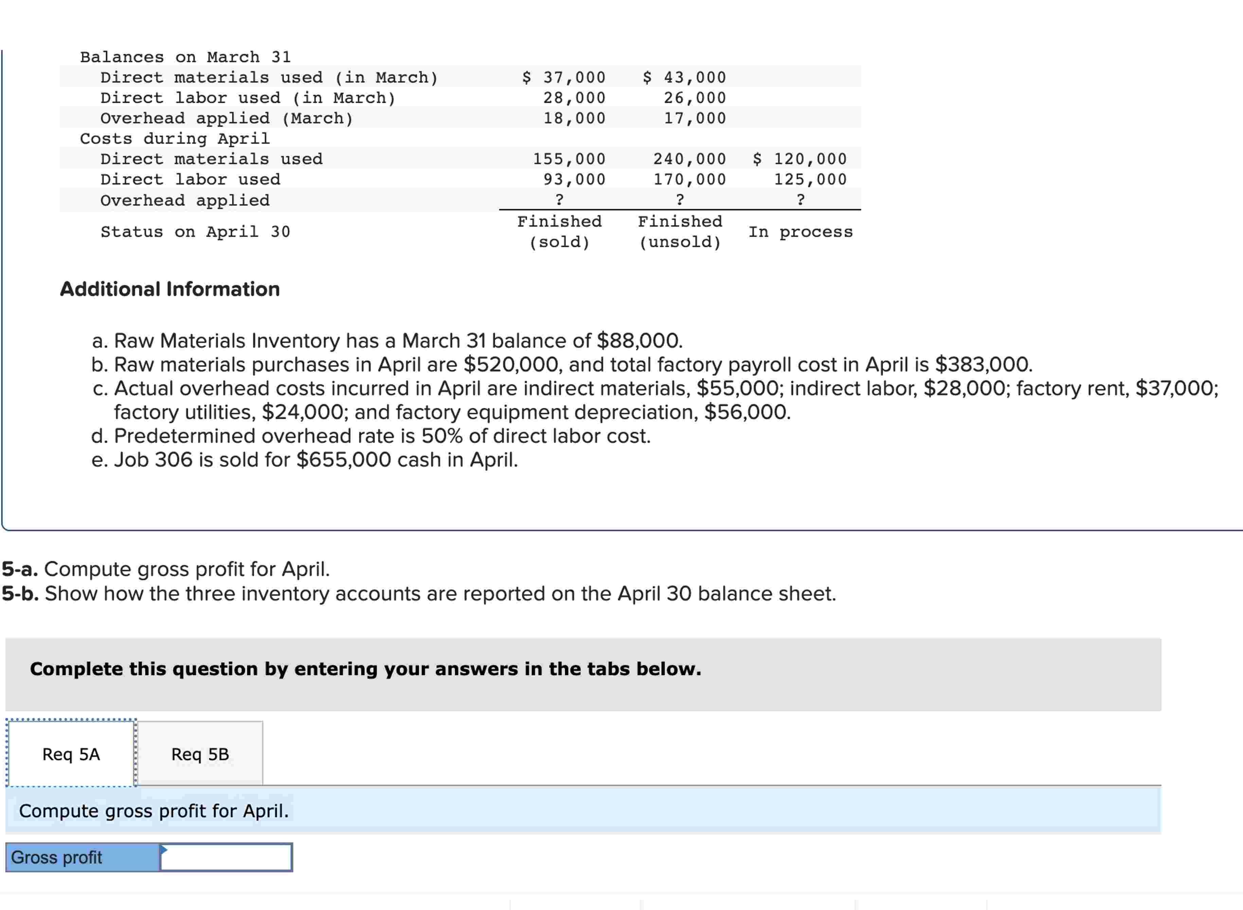Click the Gross profit input field

tap(226, 857)
